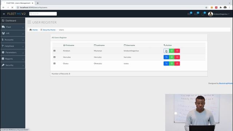Click the Security row chevron arrow
Viewport: 233px width, 131px height.
23,65
